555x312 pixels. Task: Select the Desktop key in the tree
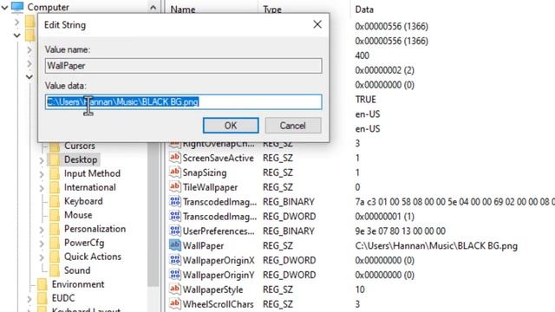pyautogui.click(x=81, y=159)
